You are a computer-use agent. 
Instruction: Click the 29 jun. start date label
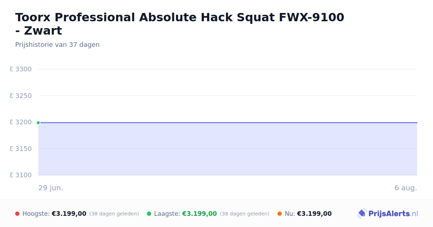click(51, 188)
